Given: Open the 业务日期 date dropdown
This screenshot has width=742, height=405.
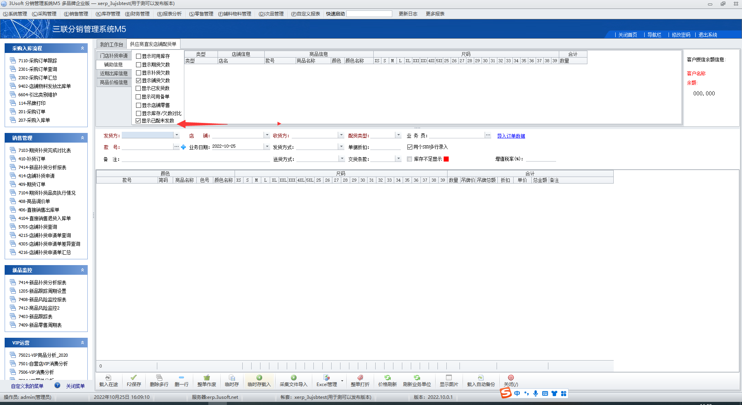Looking at the screenshot, I should [x=267, y=147].
